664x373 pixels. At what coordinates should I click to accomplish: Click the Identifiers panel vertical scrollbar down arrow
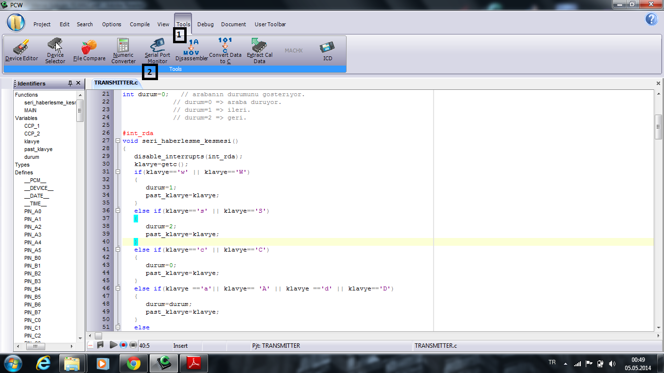(80, 338)
